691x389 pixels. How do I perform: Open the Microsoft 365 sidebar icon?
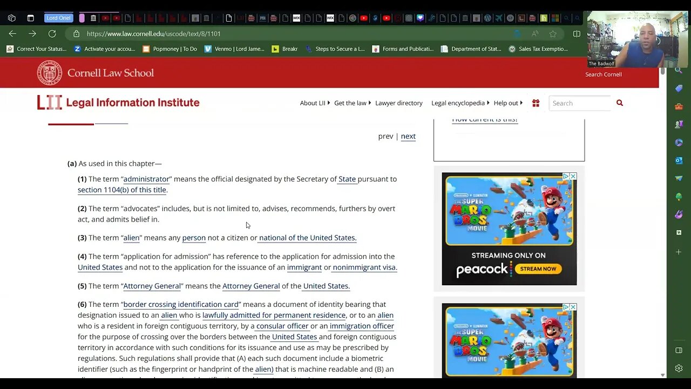pos(679,143)
